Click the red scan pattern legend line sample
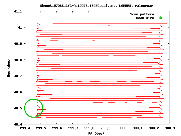 [161, 14]
